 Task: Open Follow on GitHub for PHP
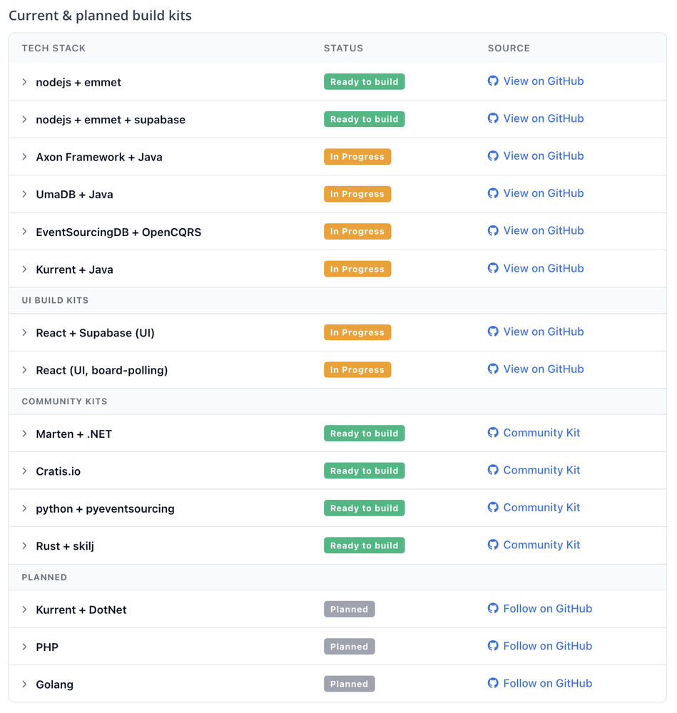[547, 646]
